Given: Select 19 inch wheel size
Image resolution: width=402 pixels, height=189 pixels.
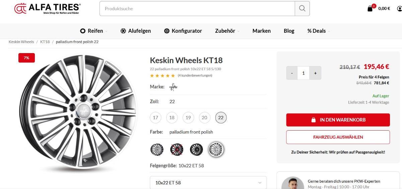Looking at the screenshot, I should coord(188,118).
